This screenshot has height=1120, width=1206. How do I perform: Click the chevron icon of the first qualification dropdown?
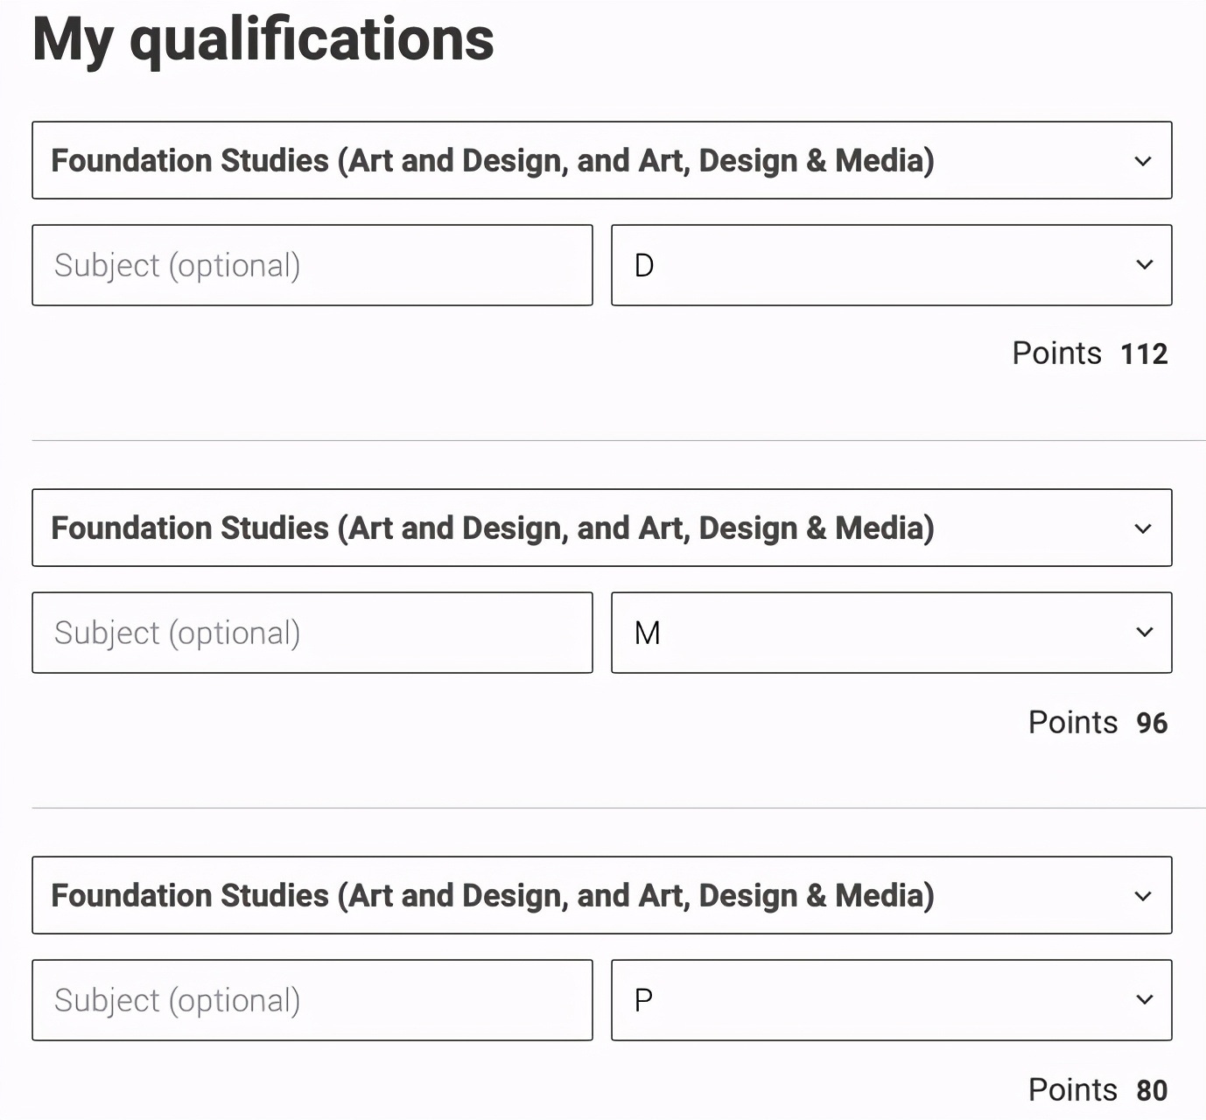click(1142, 161)
